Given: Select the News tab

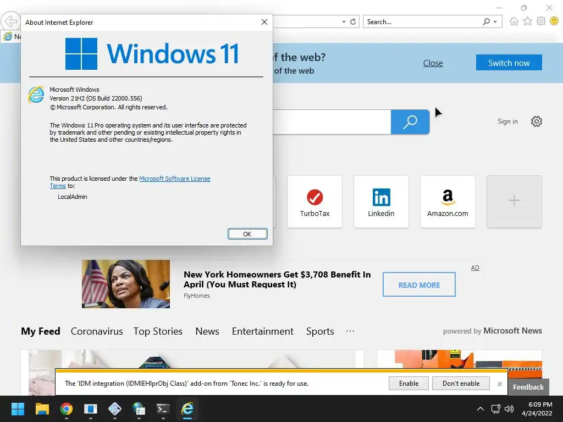Looking at the screenshot, I should click(207, 331).
